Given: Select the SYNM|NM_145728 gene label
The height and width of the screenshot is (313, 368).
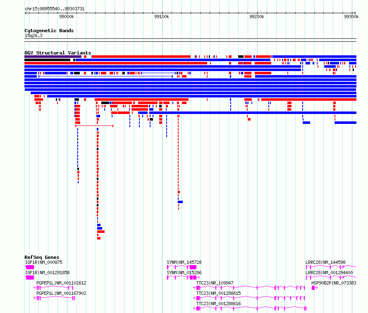Looking at the screenshot, I should click(x=184, y=262).
